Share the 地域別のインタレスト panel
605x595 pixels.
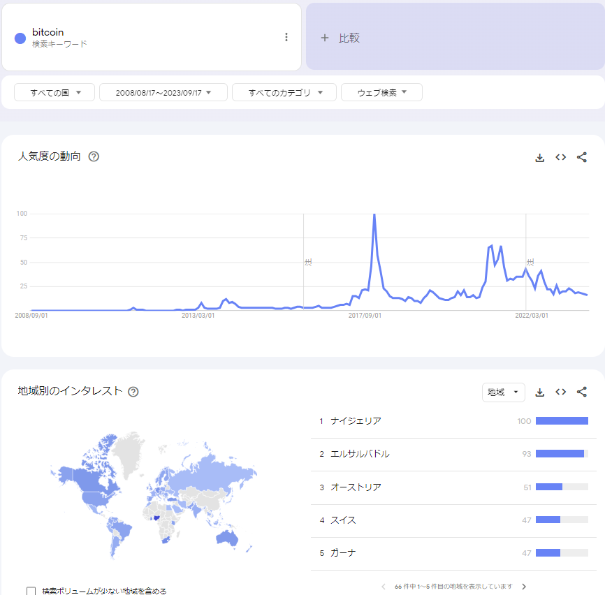tap(582, 392)
